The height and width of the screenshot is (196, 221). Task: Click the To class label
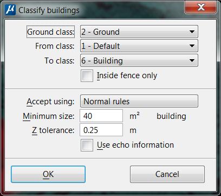[60, 61]
